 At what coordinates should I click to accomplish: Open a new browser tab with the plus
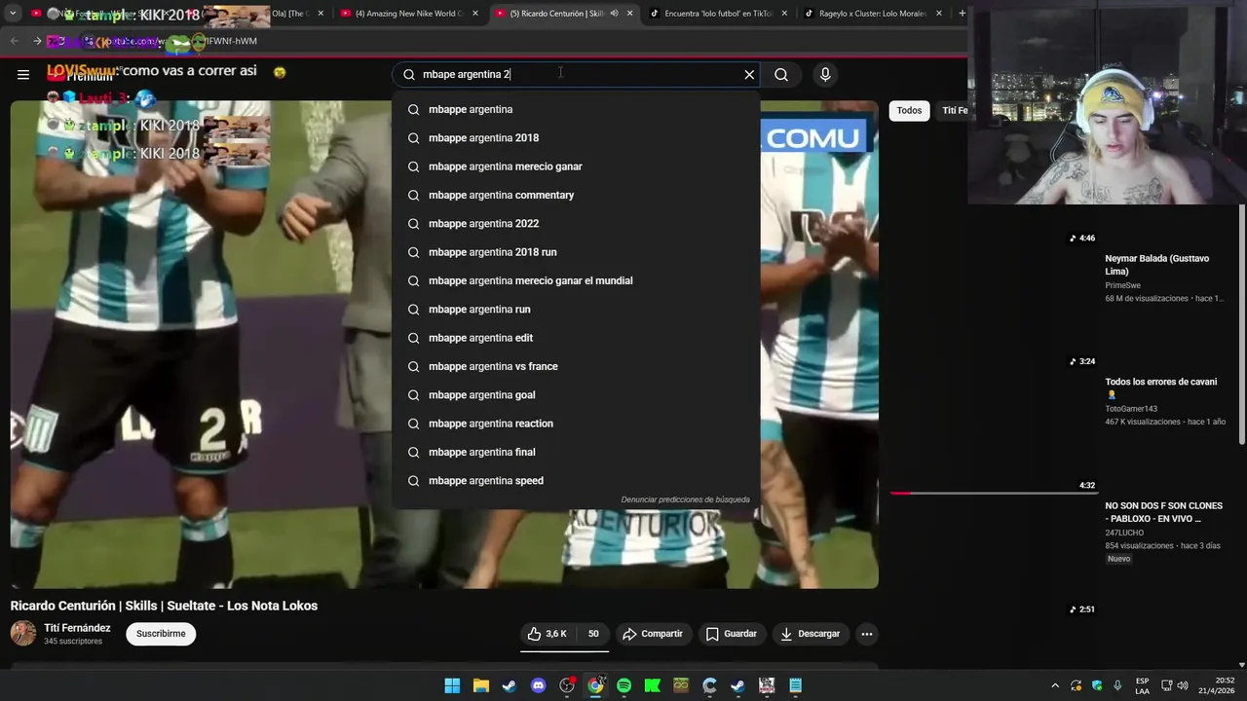click(962, 14)
